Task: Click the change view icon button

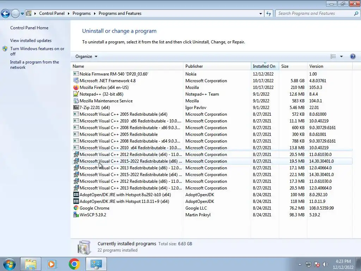Action: [x=333, y=56]
